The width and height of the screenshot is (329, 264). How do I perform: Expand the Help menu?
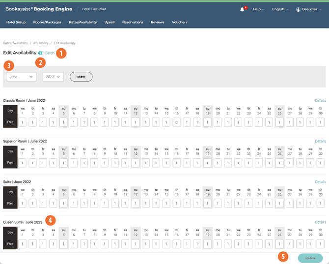click(x=258, y=9)
